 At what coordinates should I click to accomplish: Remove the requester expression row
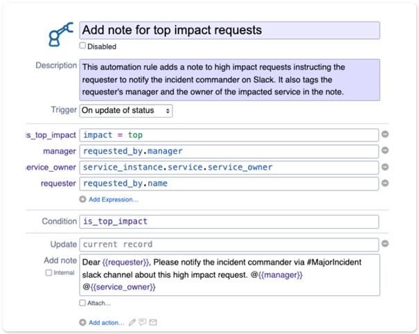(385, 183)
